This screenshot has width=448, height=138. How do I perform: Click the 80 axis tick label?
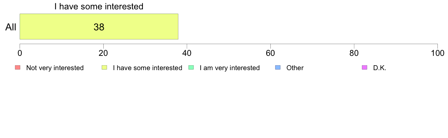coord(354,53)
